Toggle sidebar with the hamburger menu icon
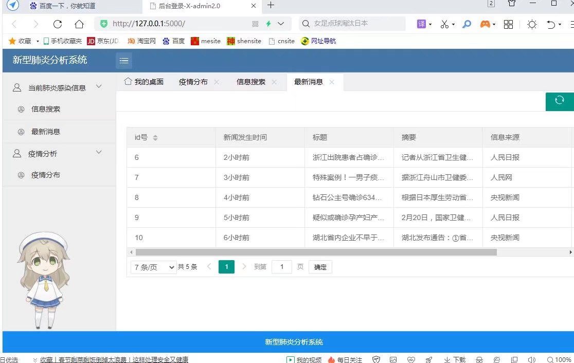574x363 pixels. point(124,60)
